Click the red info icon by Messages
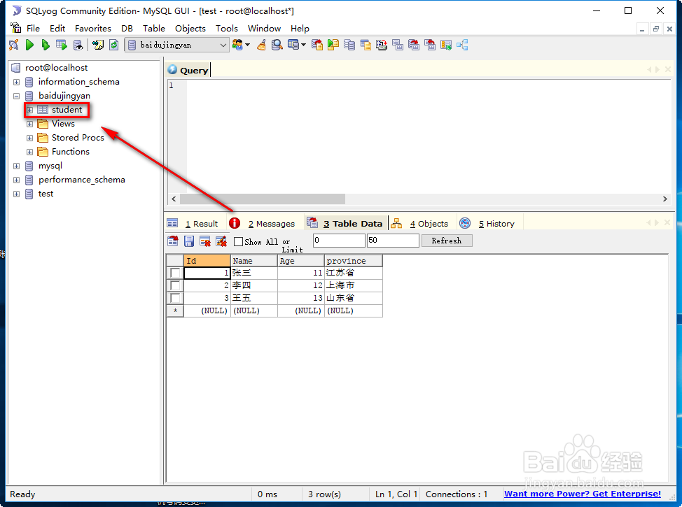 pos(235,223)
